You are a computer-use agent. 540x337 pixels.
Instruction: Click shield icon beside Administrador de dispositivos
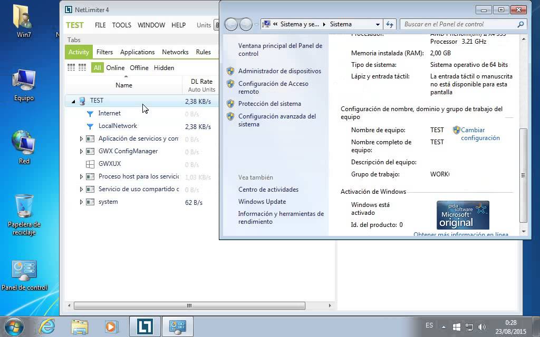click(x=230, y=71)
